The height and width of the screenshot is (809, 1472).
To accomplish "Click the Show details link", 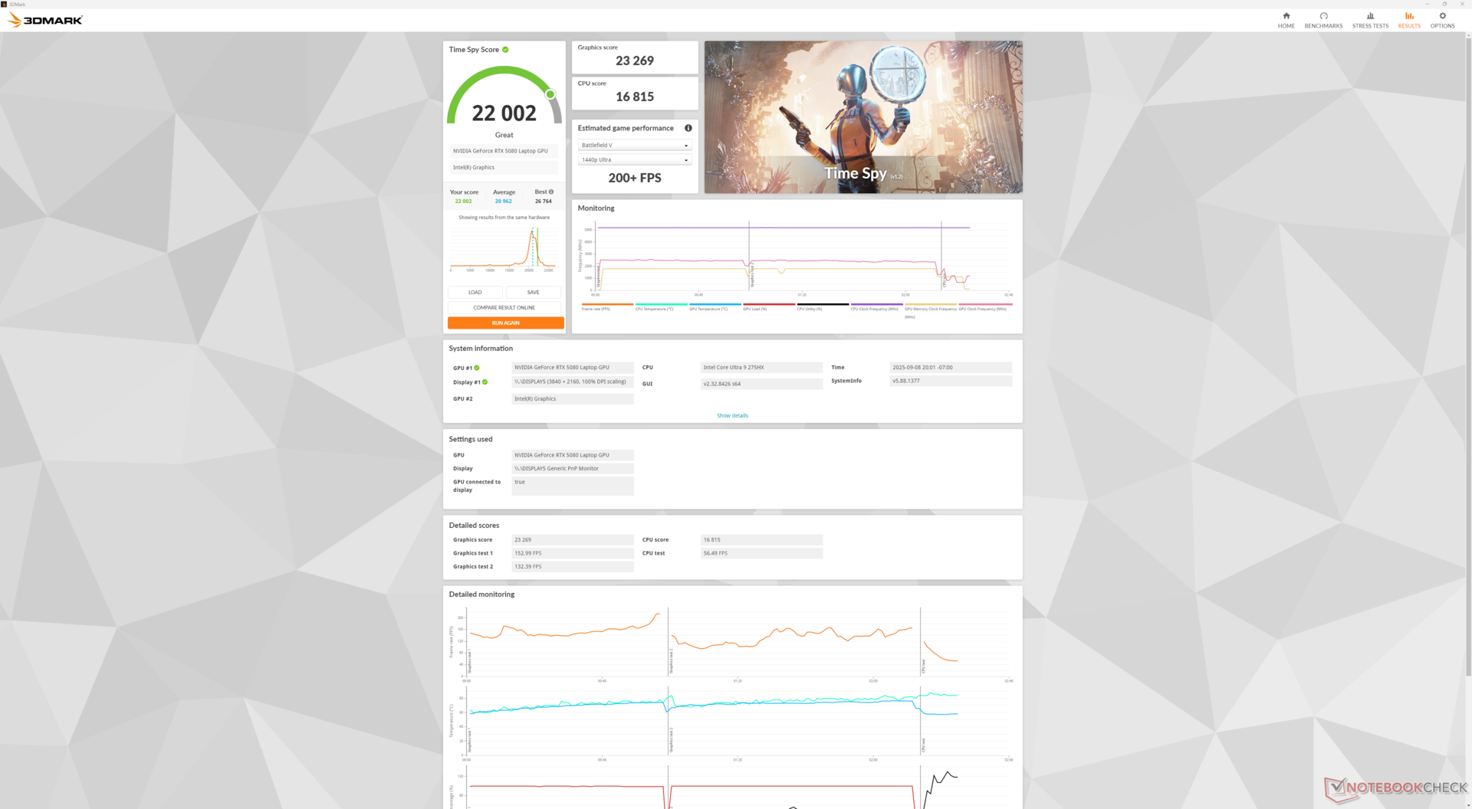I will point(732,415).
